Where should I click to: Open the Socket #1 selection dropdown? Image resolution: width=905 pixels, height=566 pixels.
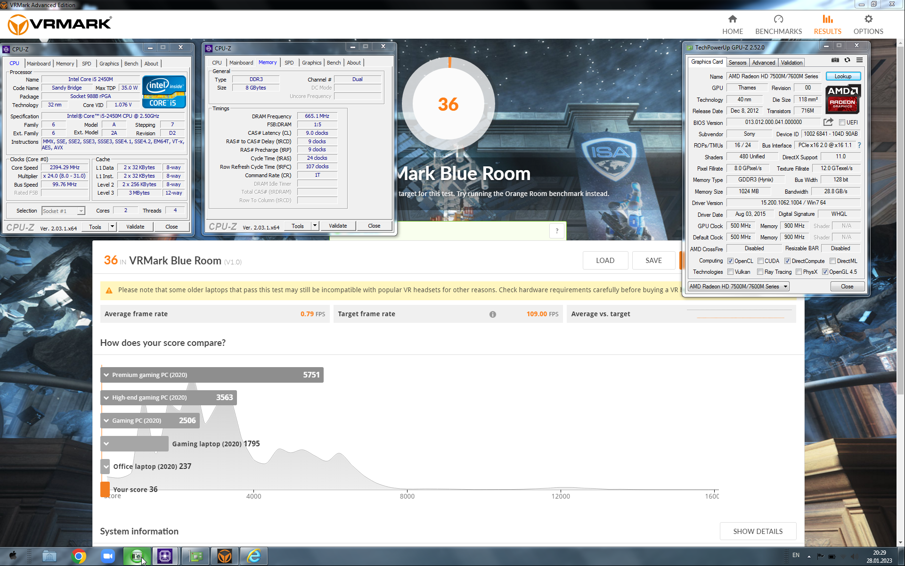[63, 211]
